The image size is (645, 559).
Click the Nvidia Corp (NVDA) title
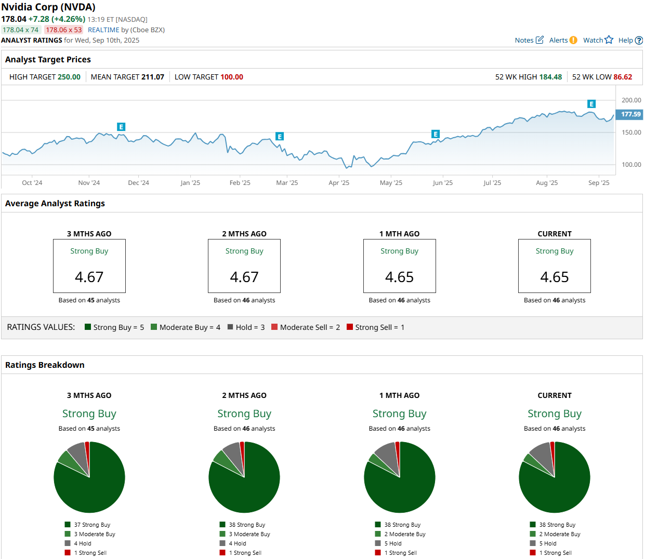[x=48, y=7]
